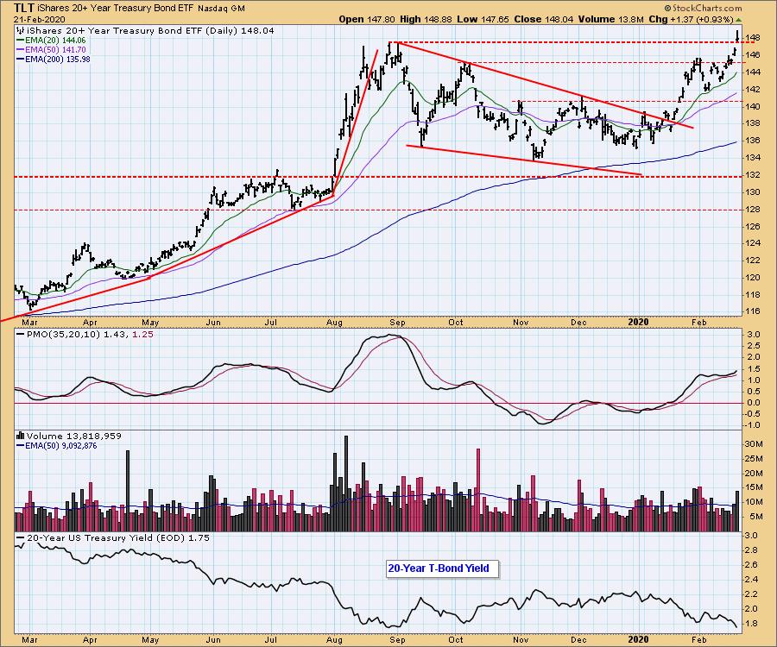
Task: Click the EMA(50) 9,092,876 volume legend
Action: coord(62,445)
